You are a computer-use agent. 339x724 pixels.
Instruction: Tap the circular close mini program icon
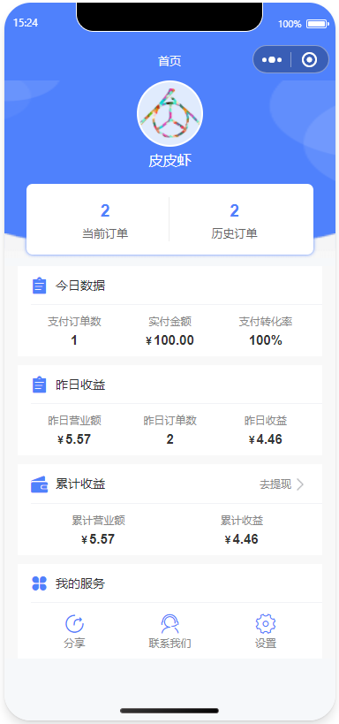click(309, 60)
